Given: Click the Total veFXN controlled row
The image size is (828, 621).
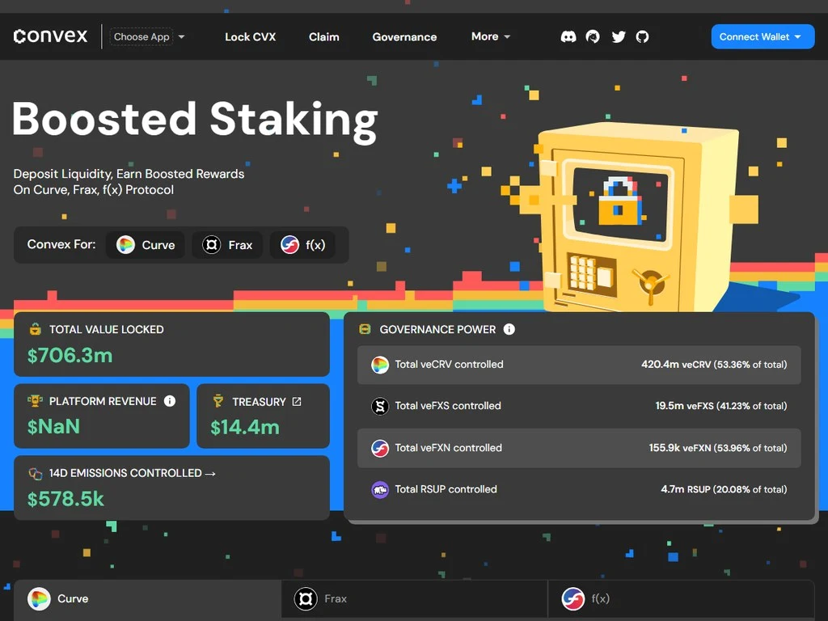Looking at the screenshot, I should [x=579, y=448].
